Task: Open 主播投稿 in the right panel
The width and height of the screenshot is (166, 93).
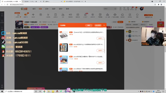Action: [132, 22]
